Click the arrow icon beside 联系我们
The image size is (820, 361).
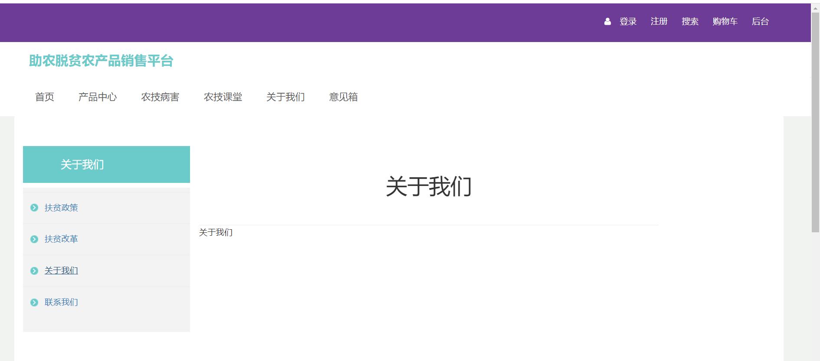point(34,302)
